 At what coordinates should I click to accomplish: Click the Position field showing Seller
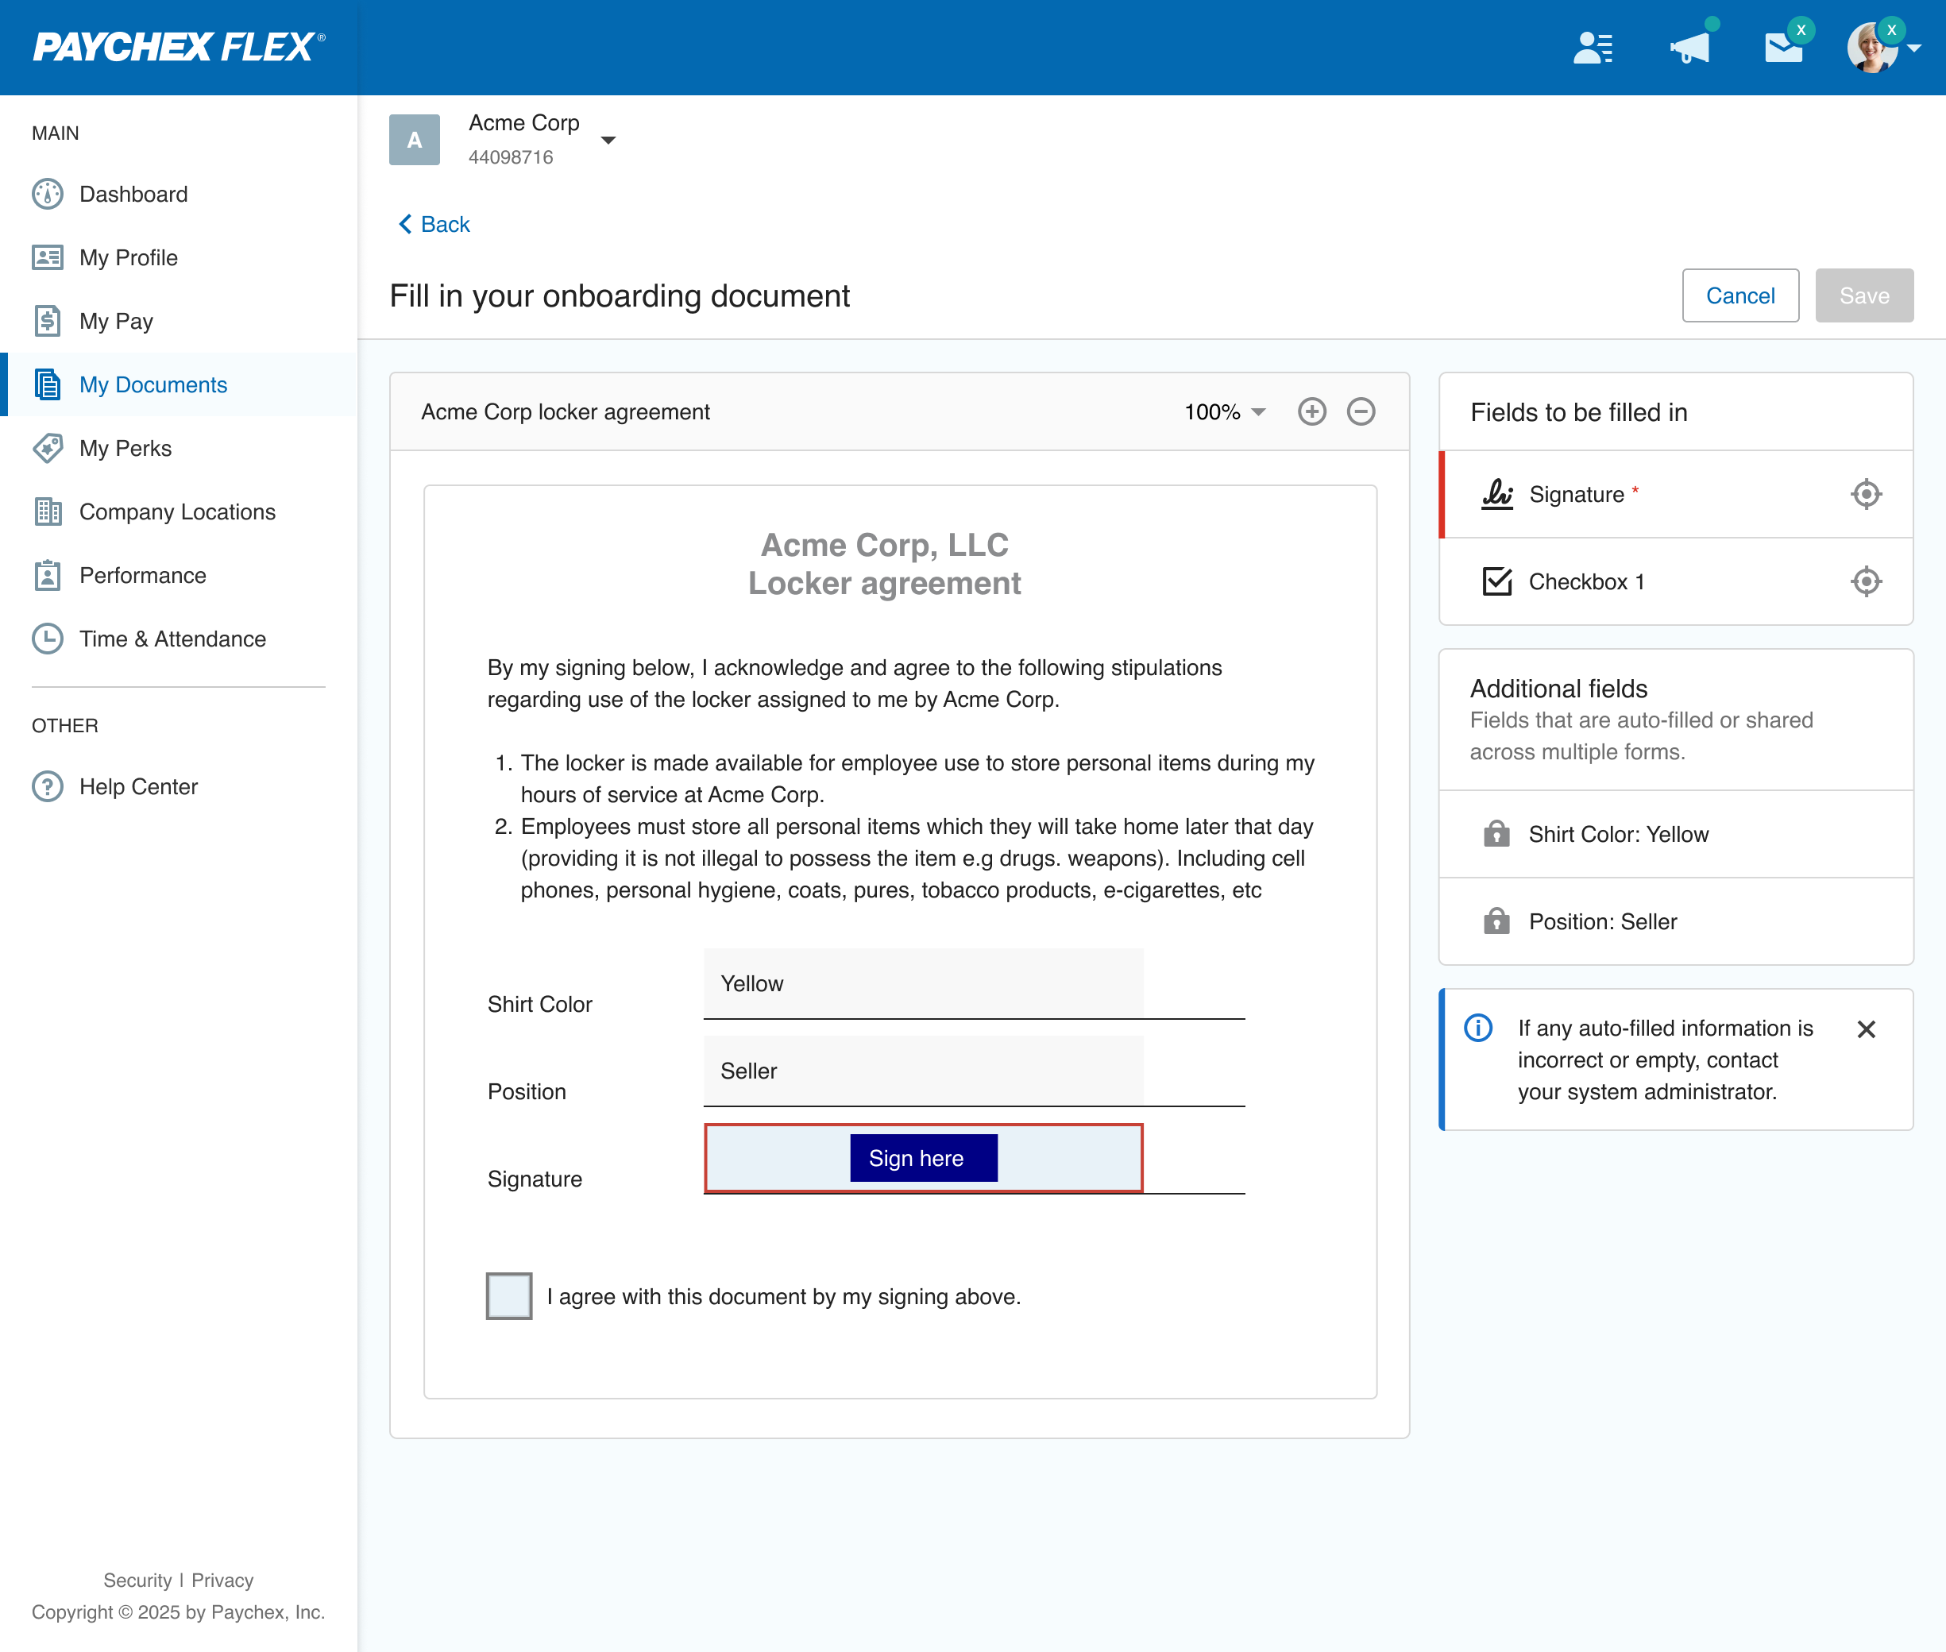click(924, 1071)
